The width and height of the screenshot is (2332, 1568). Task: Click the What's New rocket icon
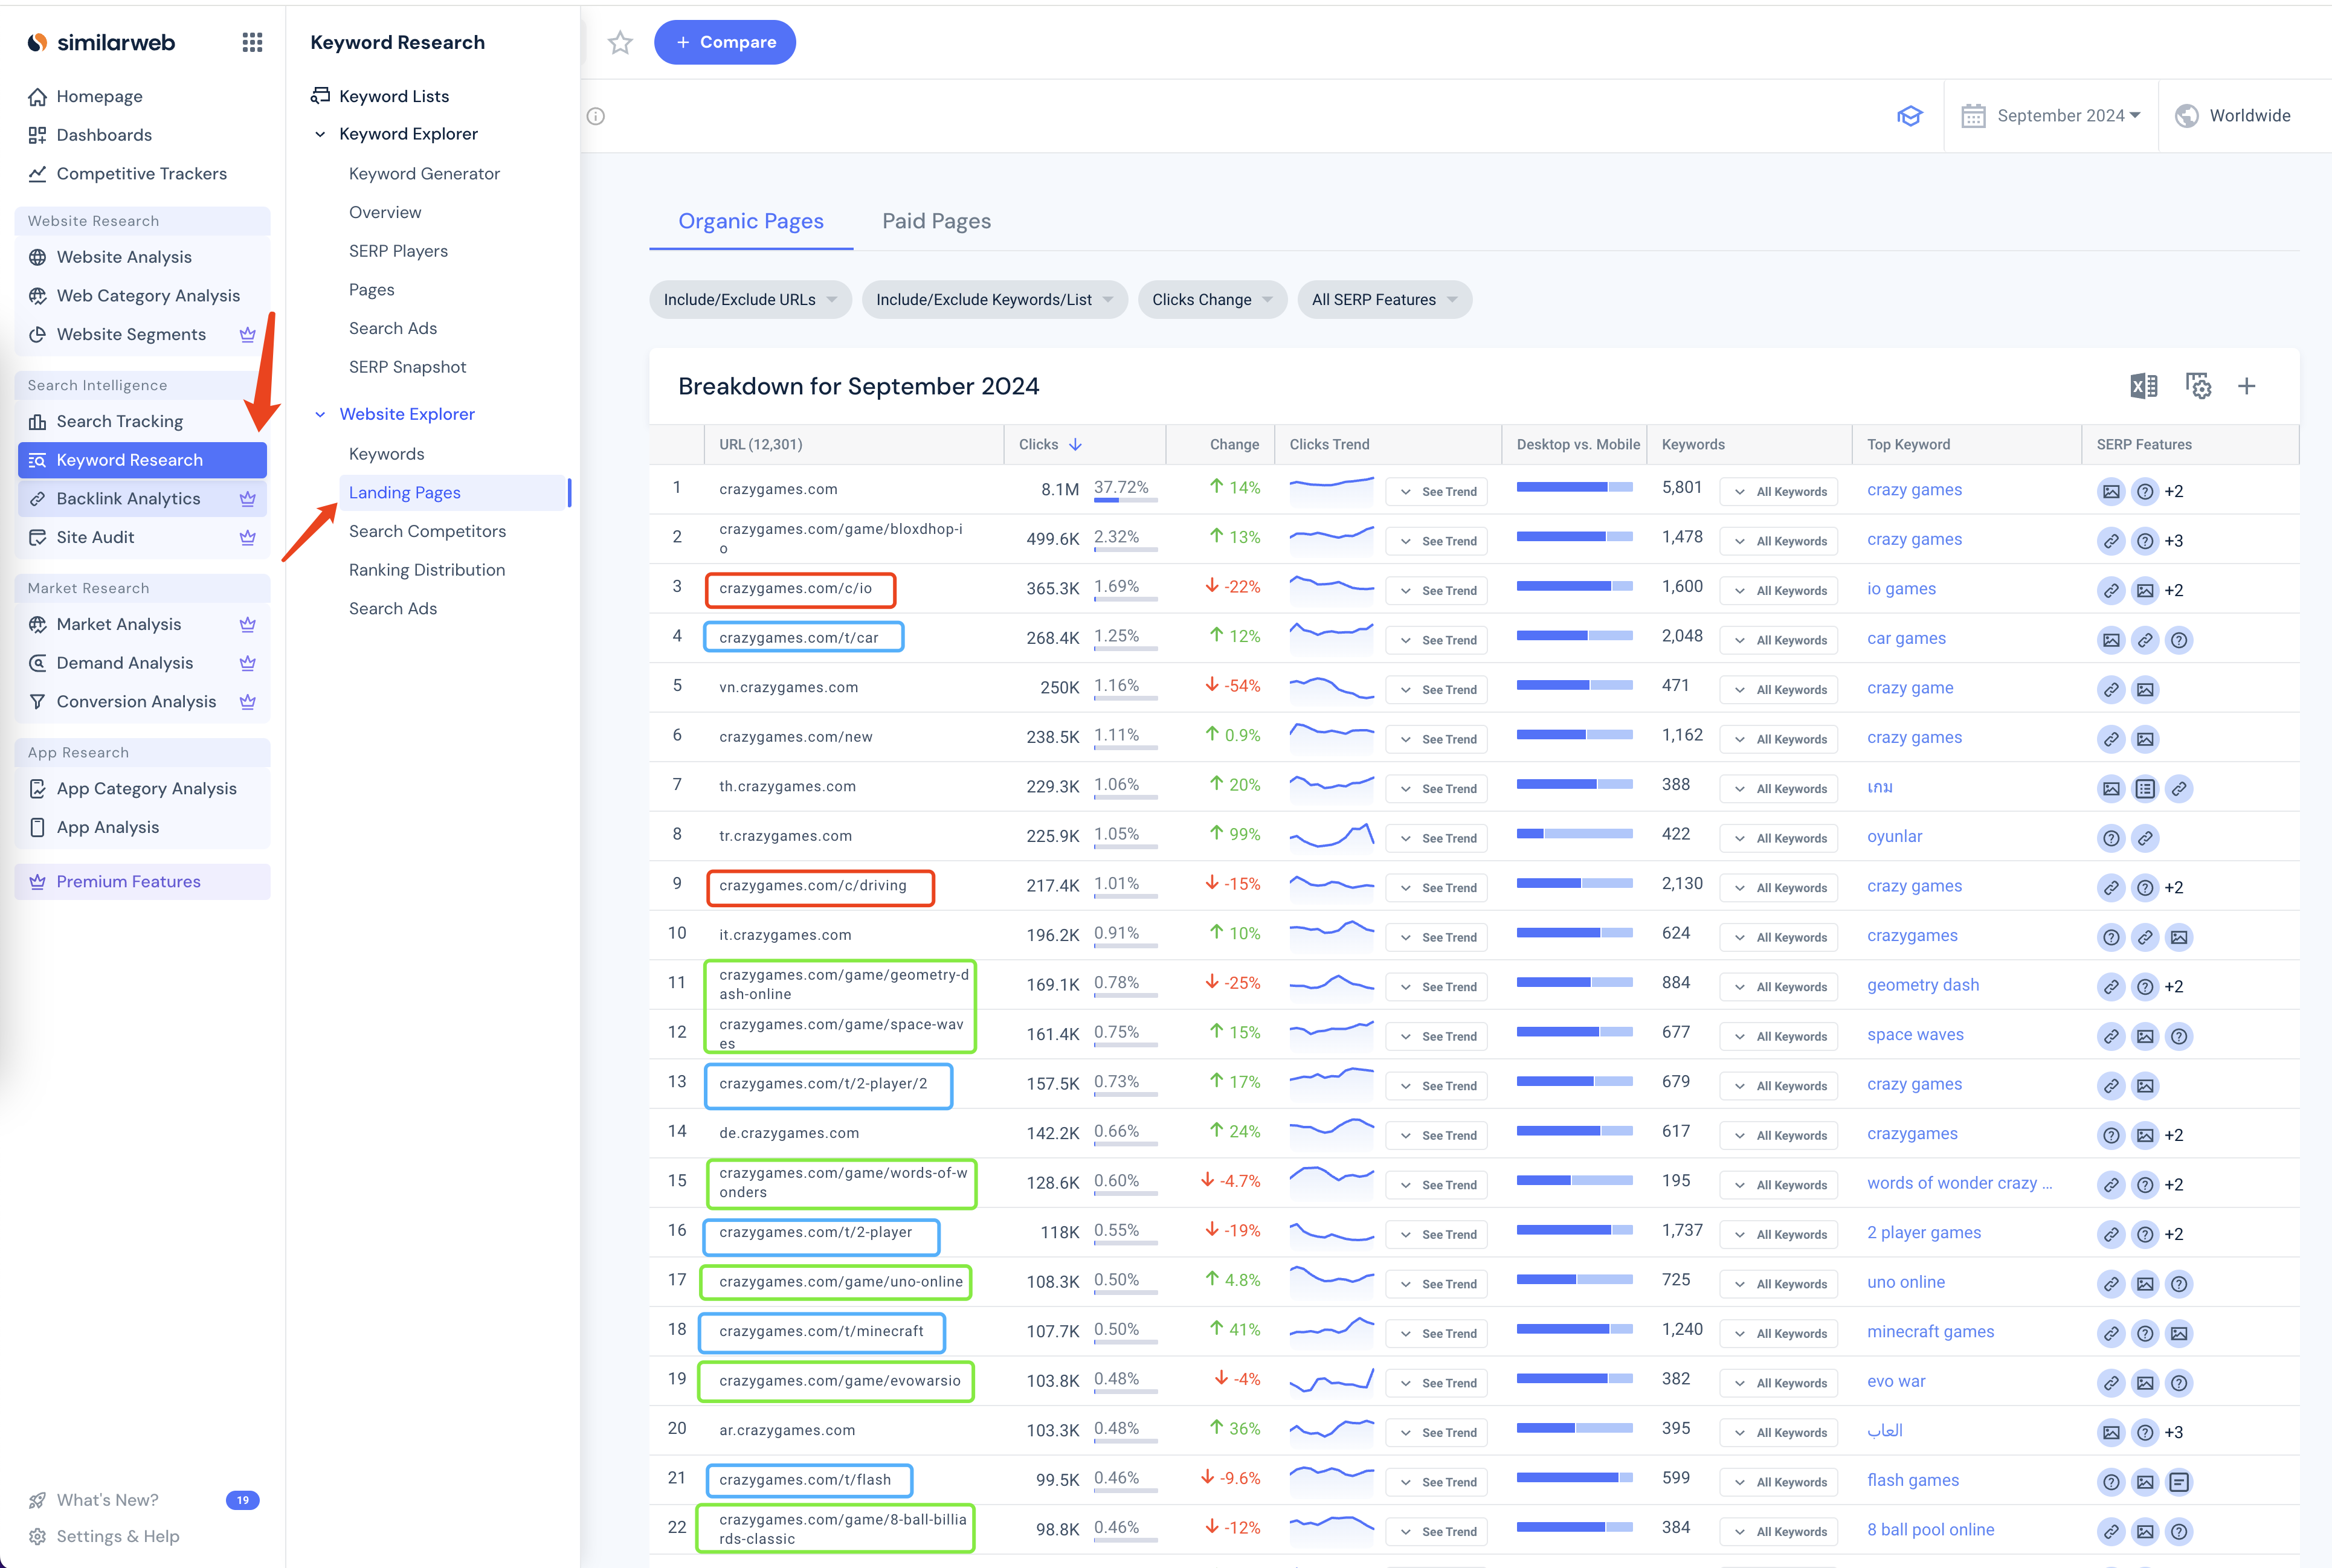click(37, 1500)
